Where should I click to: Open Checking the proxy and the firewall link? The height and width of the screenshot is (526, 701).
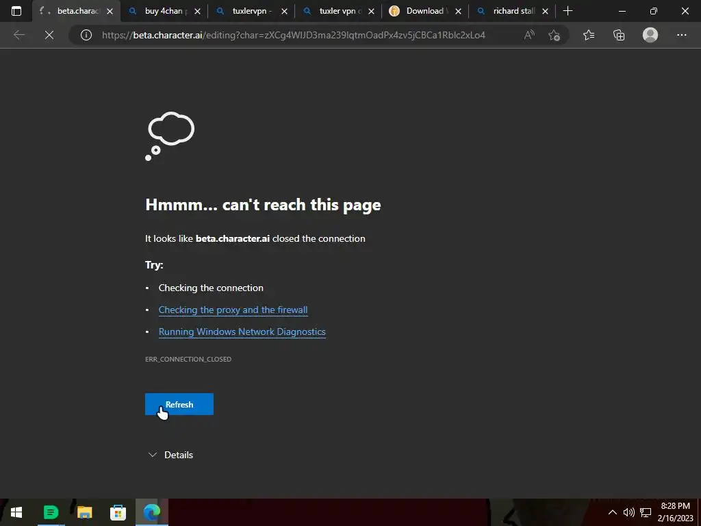pos(233,310)
